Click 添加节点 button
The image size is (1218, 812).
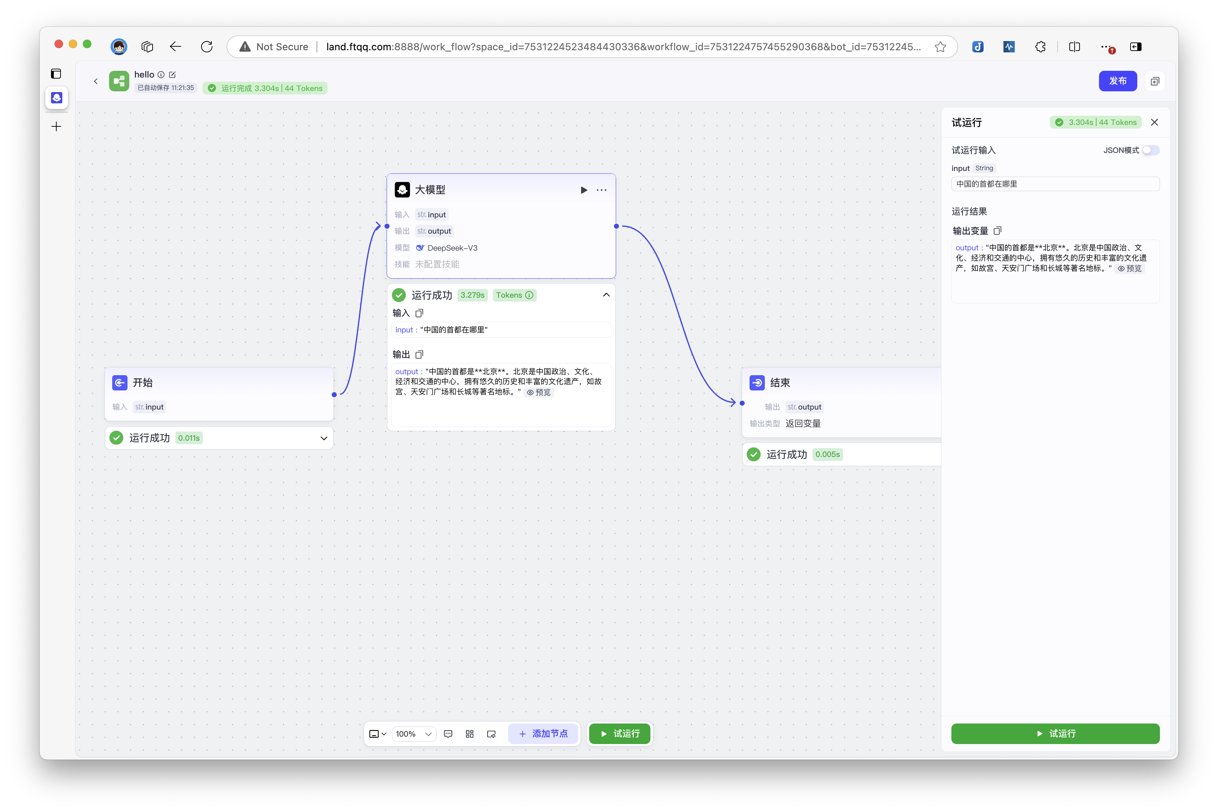click(x=543, y=734)
